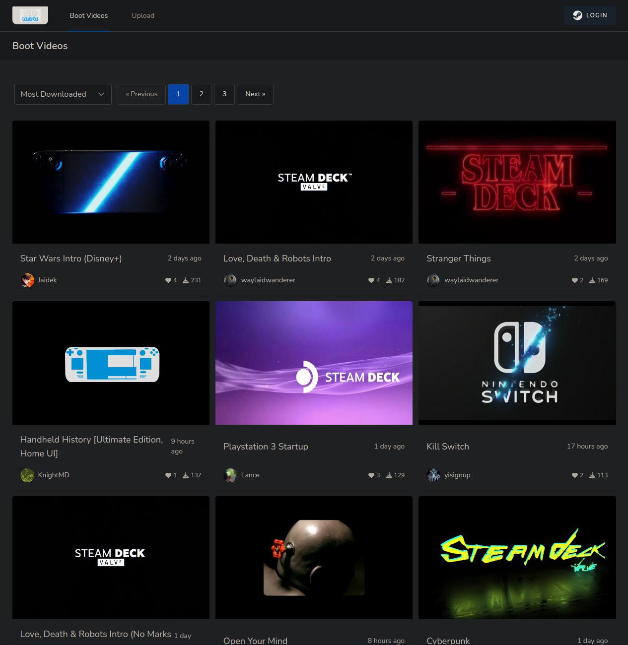This screenshot has height=645, width=628.
Task: Click download icon showing 182
Action: click(x=389, y=280)
